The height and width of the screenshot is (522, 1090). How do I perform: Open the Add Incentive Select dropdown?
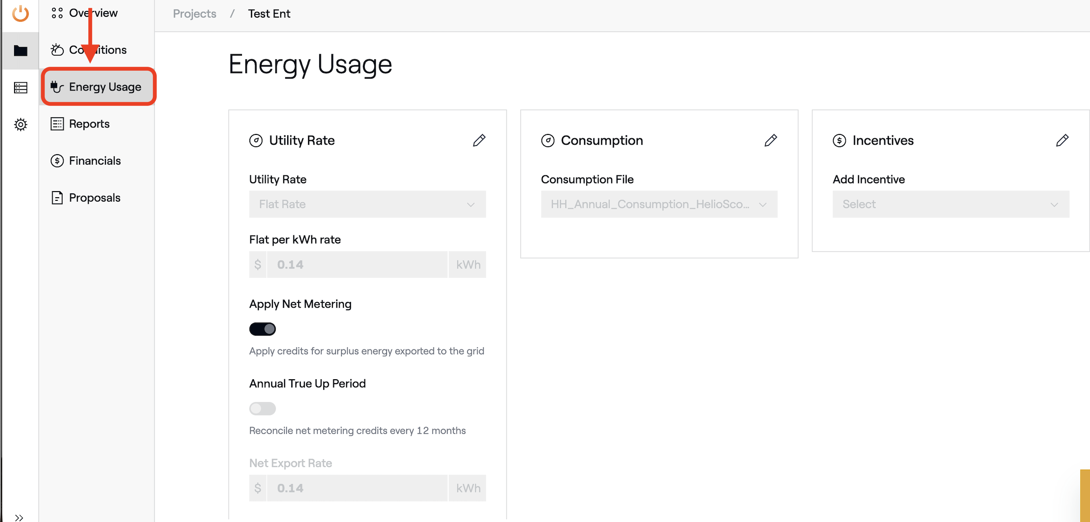[950, 204]
